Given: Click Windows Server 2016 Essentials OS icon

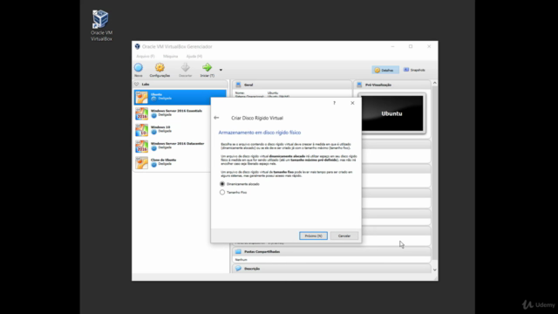Looking at the screenshot, I should pyautogui.click(x=141, y=113).
